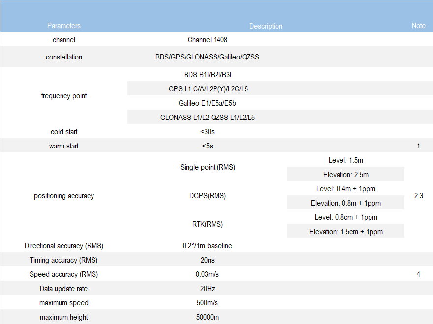The image size is (433, 324).
Task: Click the BDS B1I/B2I/B3I frequency row
Action: pyautogui.click(x=207, y=75)
